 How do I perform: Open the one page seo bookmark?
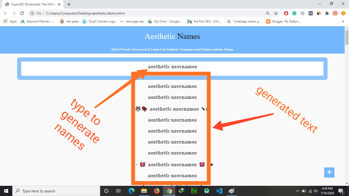coord(132,21)
